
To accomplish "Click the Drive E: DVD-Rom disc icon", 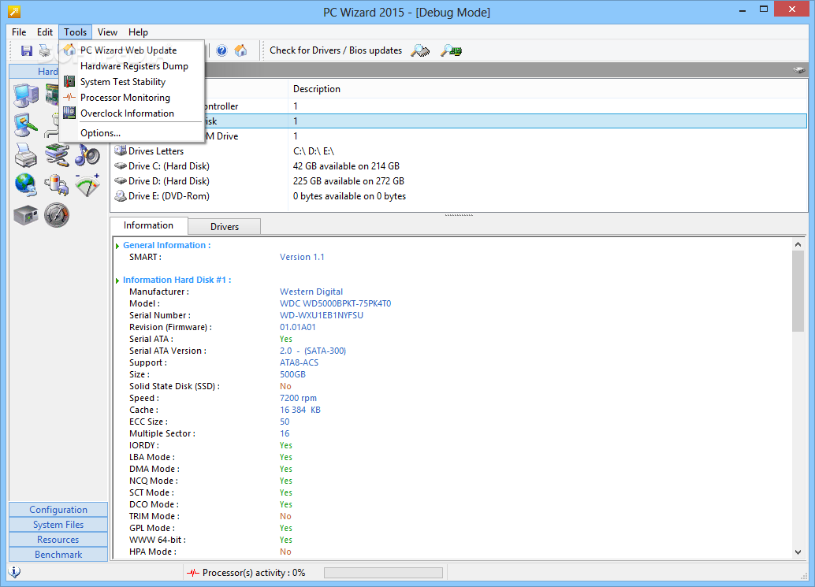I will [x=121, y=196].
